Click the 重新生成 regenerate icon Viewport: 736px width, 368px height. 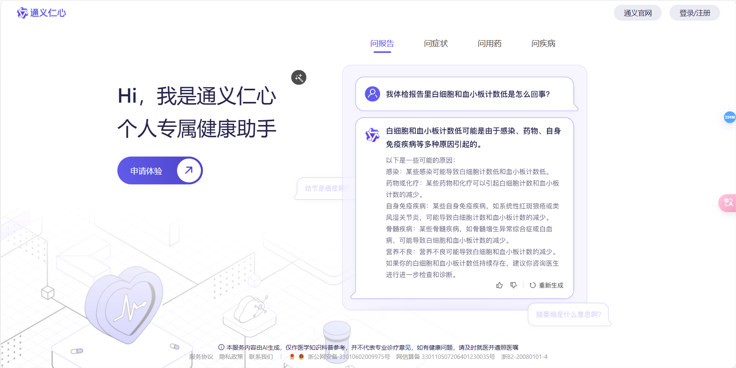pyautogui.click(x=533, y=285)
